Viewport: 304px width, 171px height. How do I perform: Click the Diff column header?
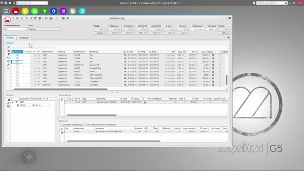click(168, 52)
